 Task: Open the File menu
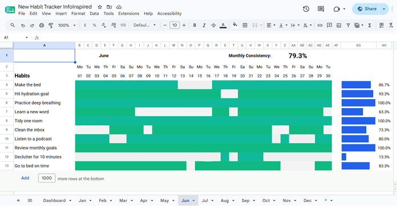22,14
